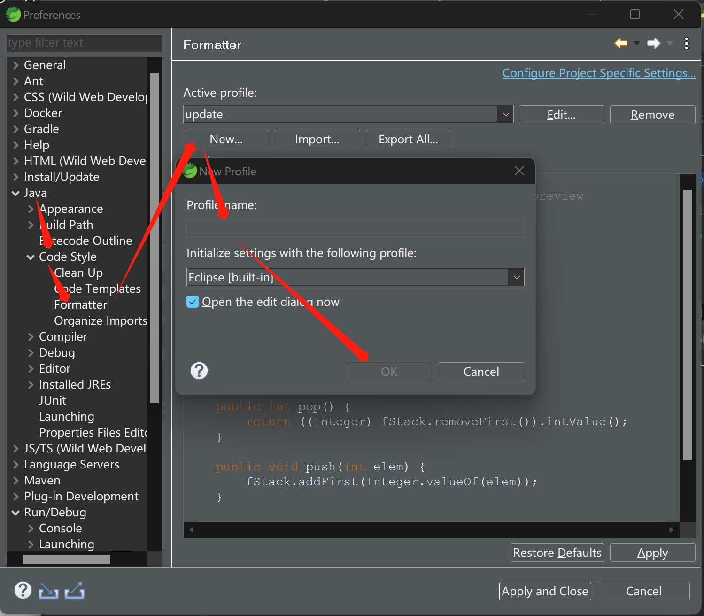Close the New Profile dialog
The height and width of the screenshot is (616, 704).
coord(519,171)
